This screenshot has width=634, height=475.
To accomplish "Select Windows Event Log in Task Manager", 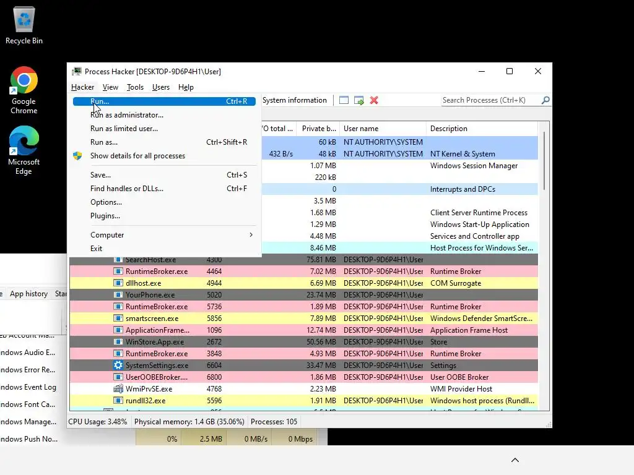I will 28,387.
